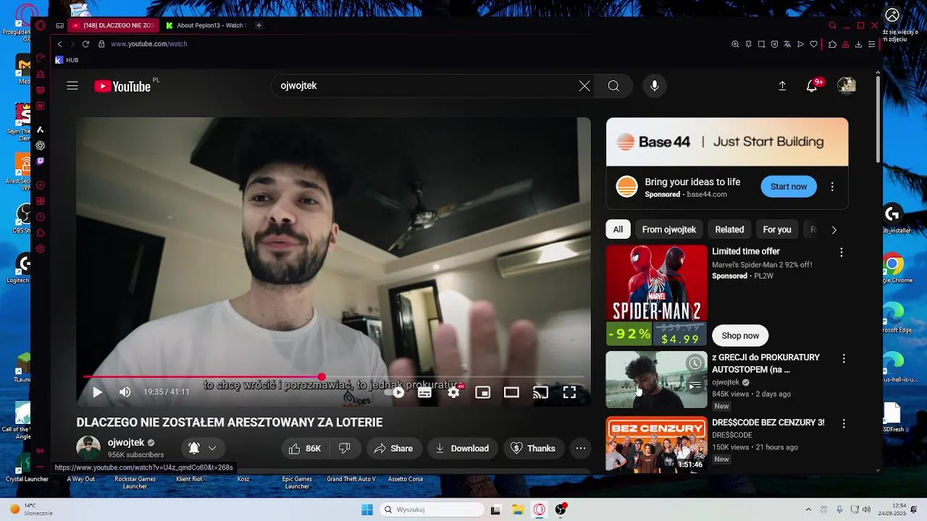
Task: Open the Windows Start menu
Action: 367,509
